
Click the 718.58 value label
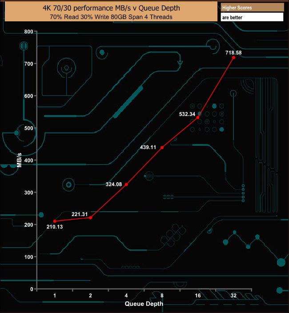pos(233,52)
